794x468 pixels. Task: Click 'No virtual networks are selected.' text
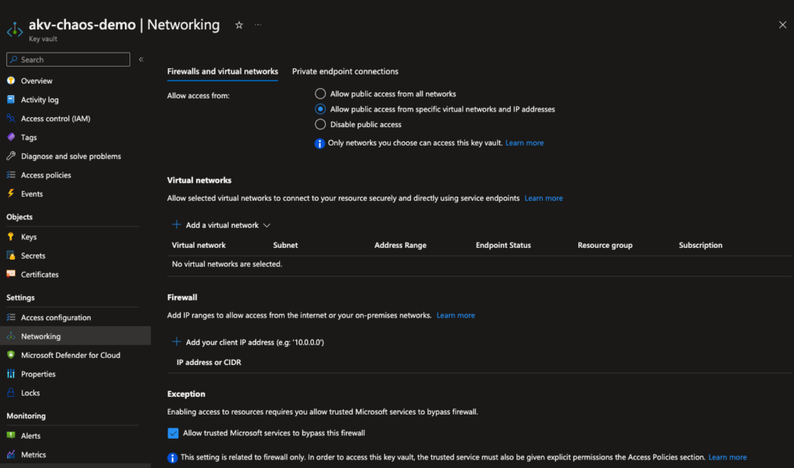coord(227,263)
